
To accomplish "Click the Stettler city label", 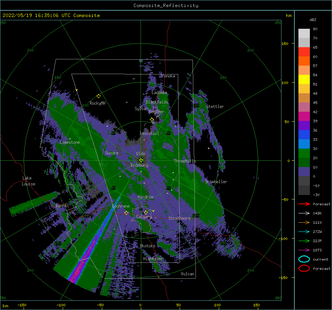I will click(x=215, y=107).
